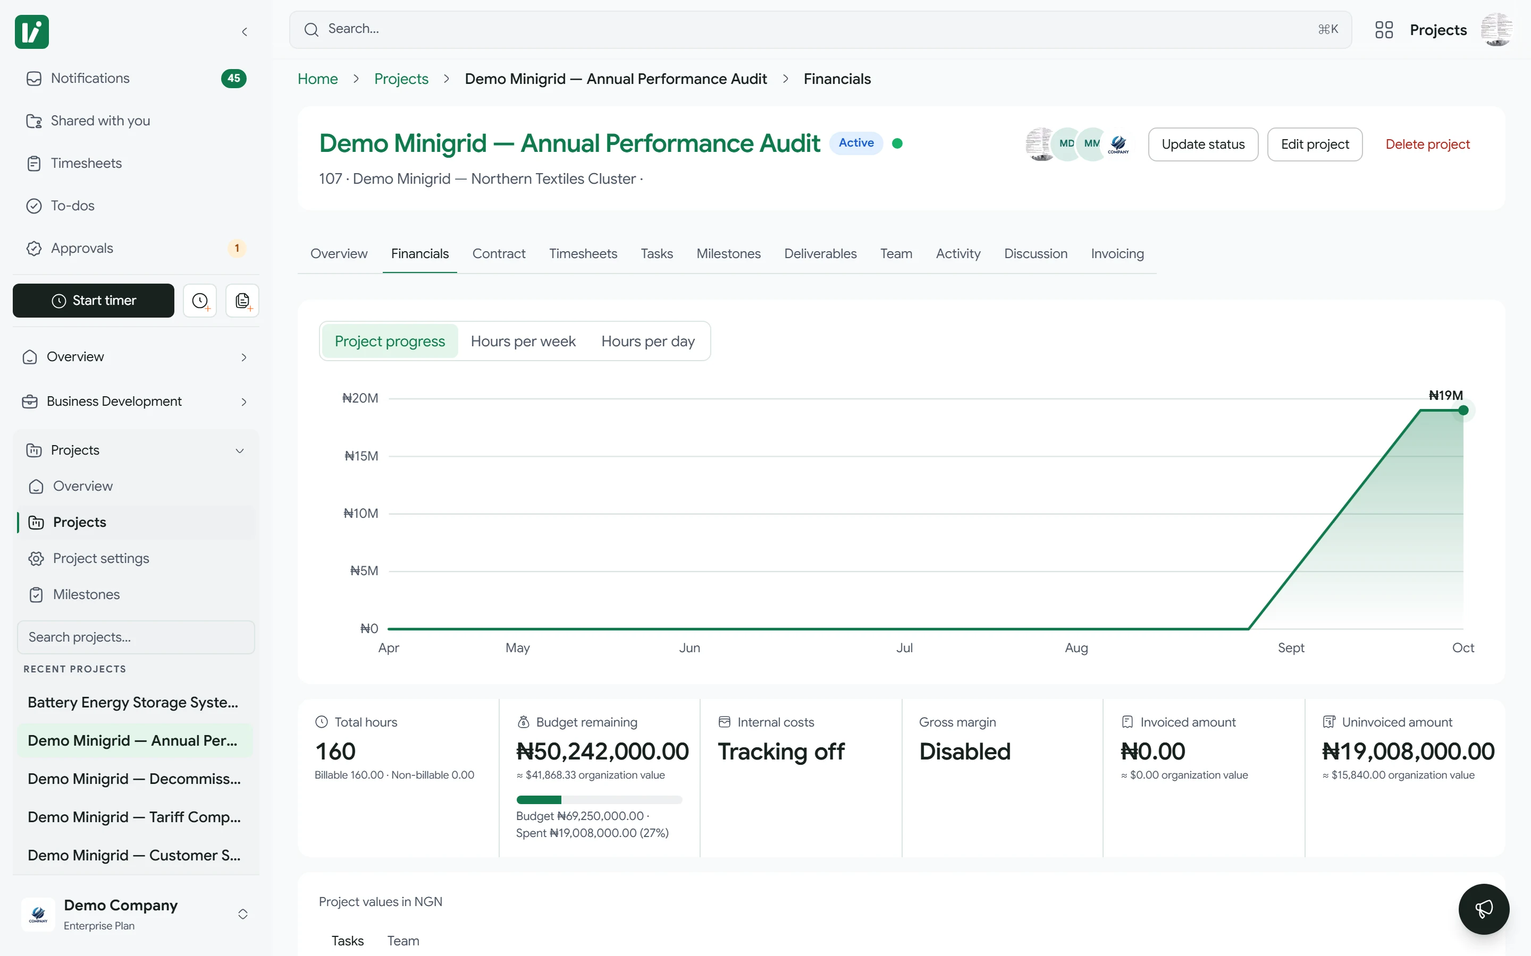Go to Home via breadcrumb
Viewport: 1531px width, 956px height.
click(x=317, y=79)
